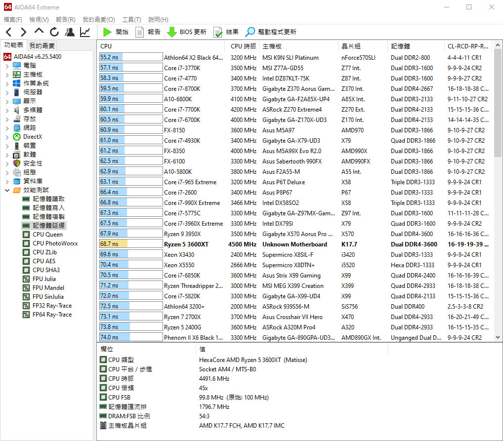503x441 pixels.
Task: Open the user profile icon in toolbar
Action: tap(70, 32)
